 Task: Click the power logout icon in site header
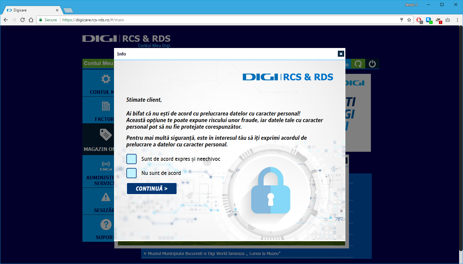(372, 64)
